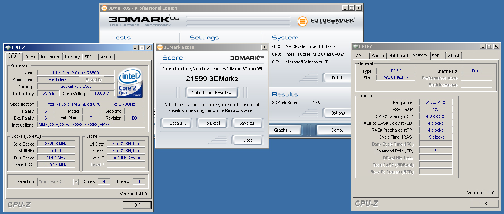The width and height of the screenshot is (504, 214).
Task: Click the processor Name field Intel Core 2 Quad Q6600
Action: [x=76, y=73]
